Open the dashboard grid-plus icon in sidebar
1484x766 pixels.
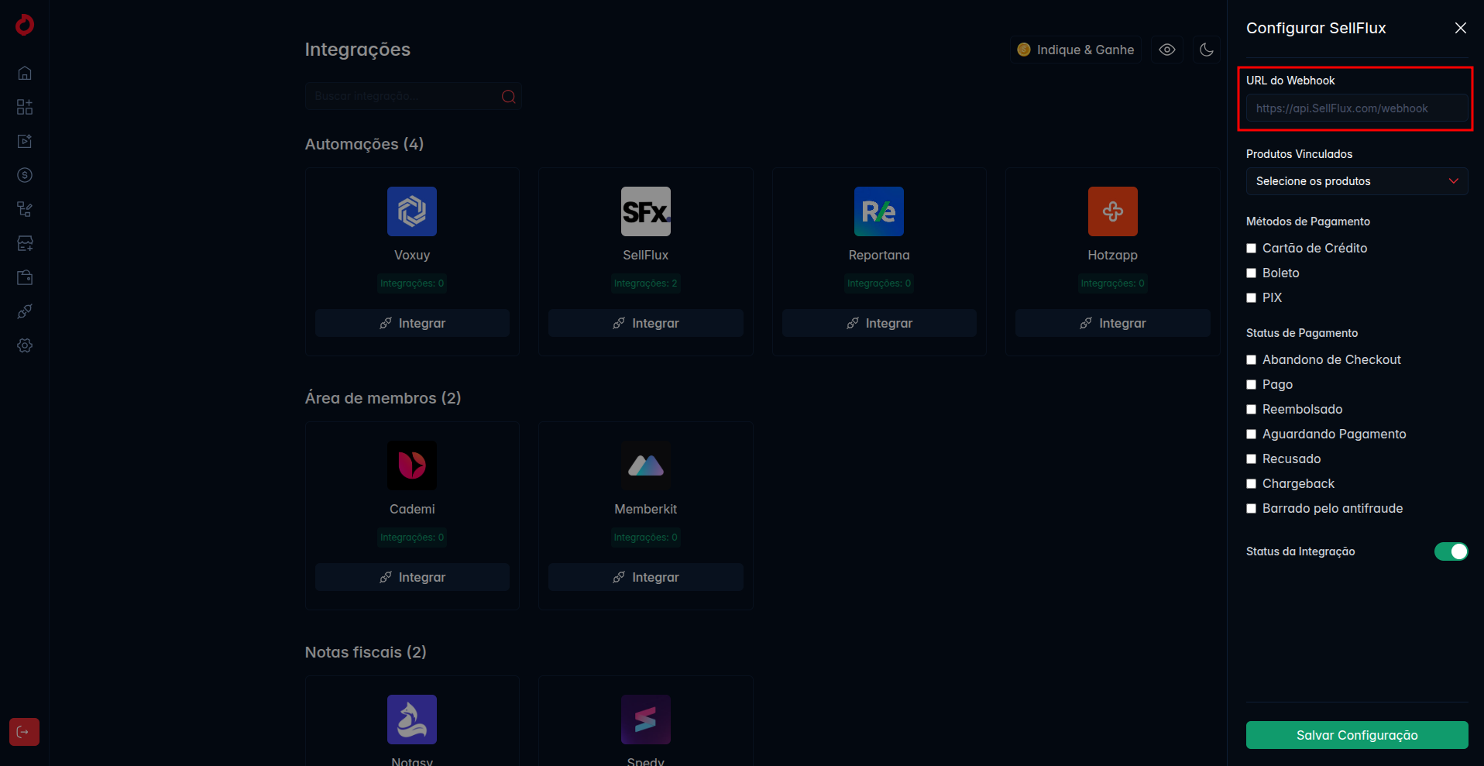(x=25, y=107)
